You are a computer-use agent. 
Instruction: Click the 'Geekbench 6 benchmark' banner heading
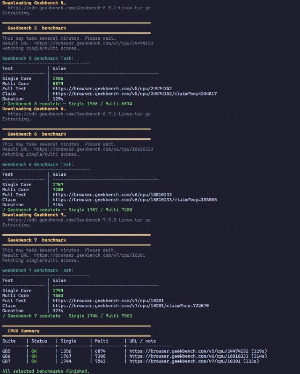click(x=37, y=134)
